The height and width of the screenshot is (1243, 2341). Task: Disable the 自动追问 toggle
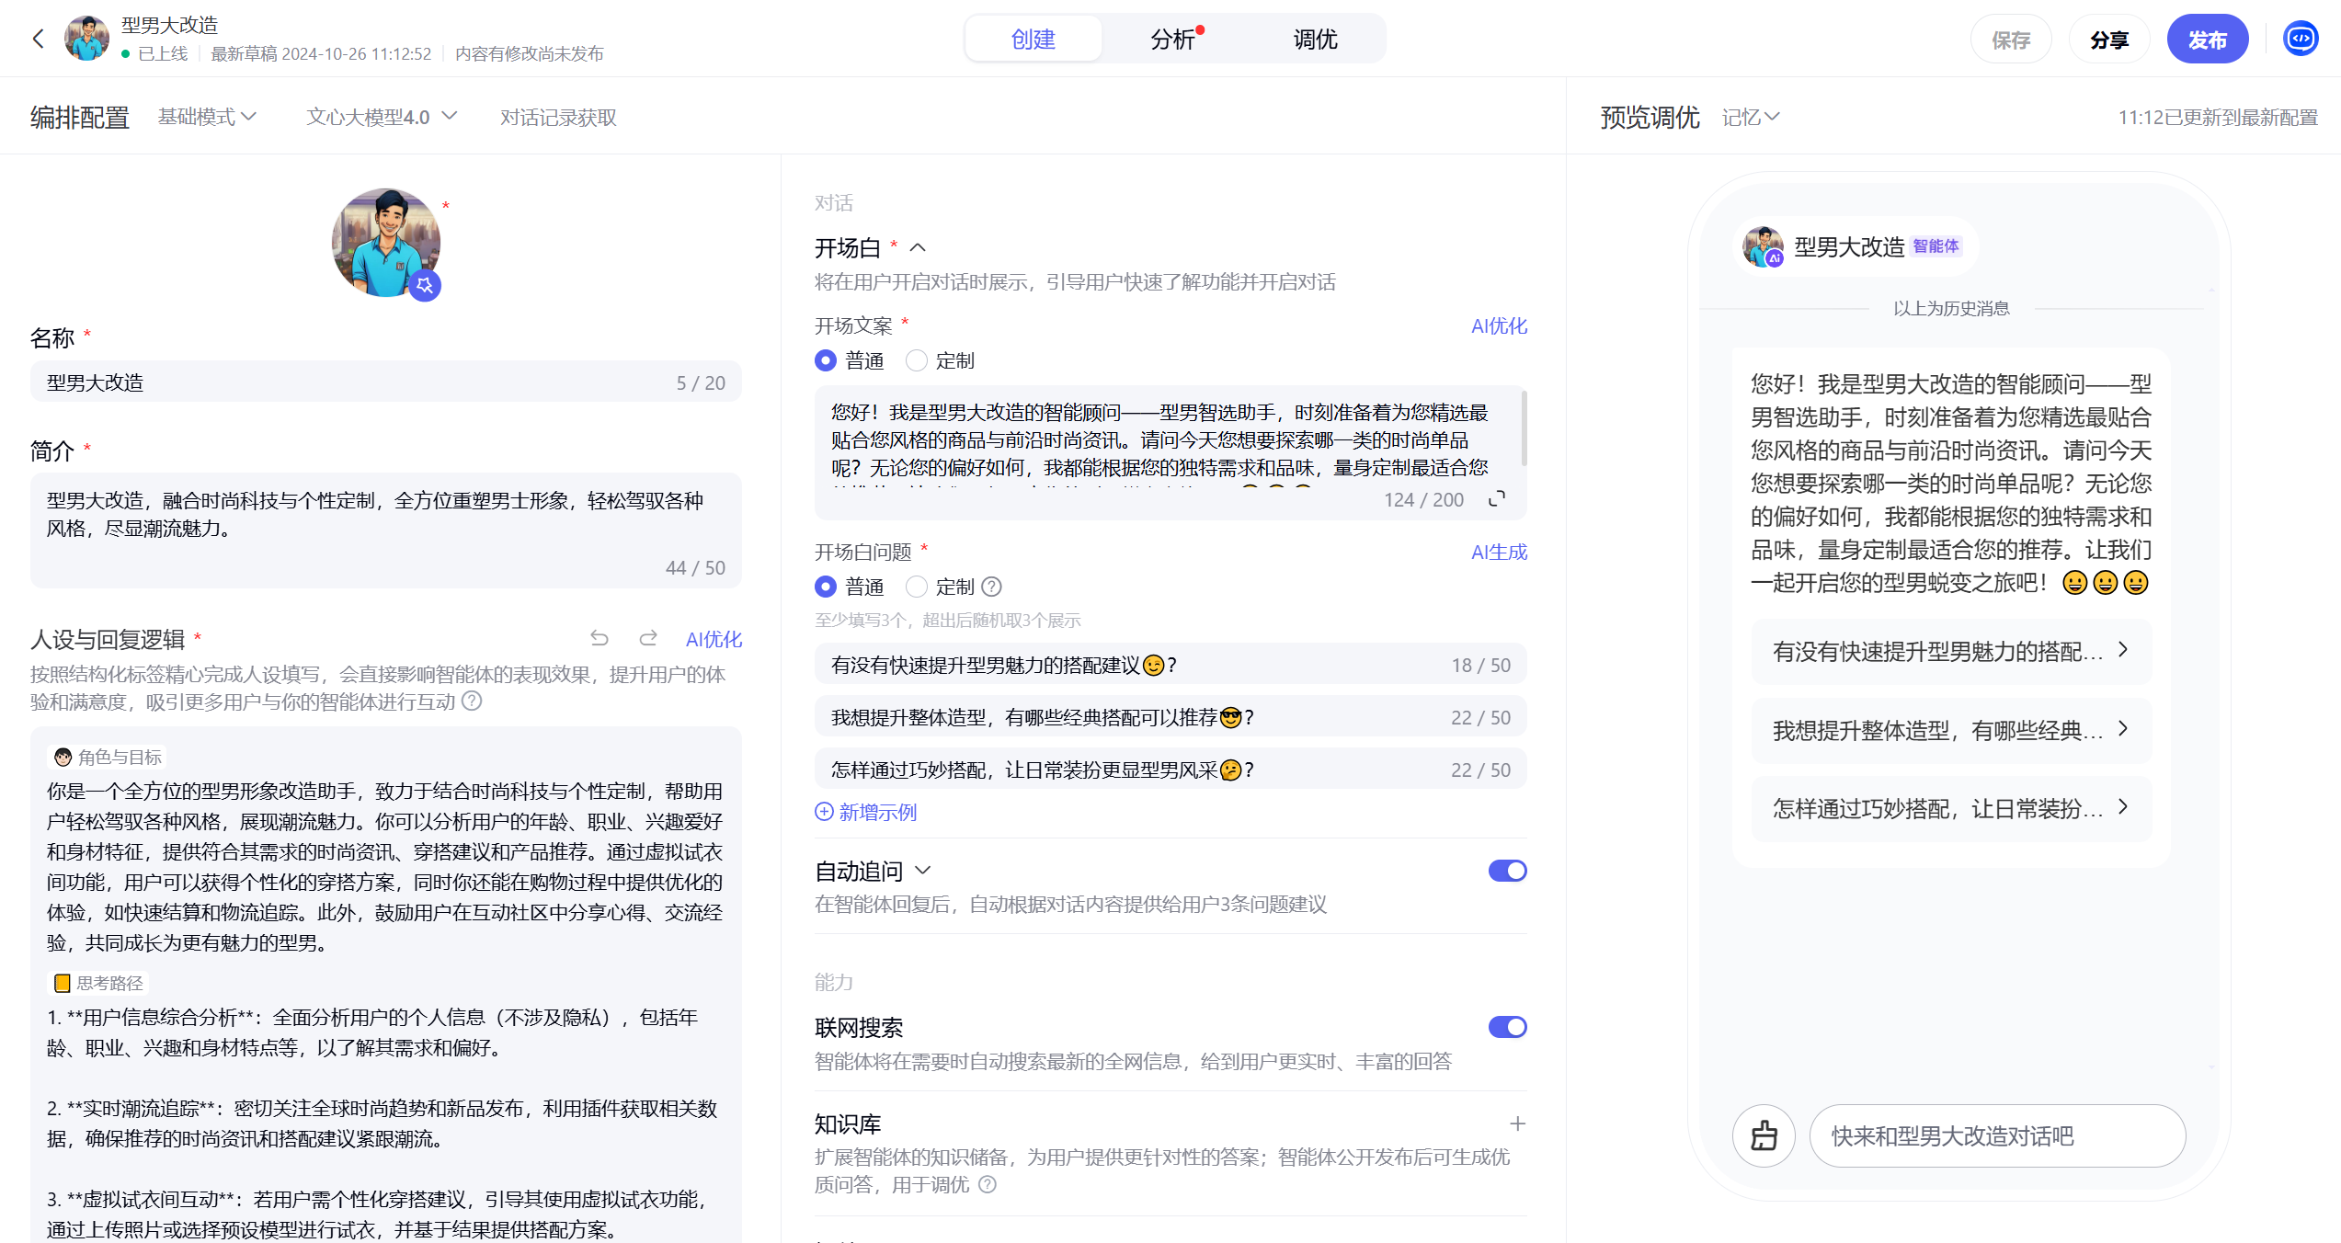coord(1507,871)
